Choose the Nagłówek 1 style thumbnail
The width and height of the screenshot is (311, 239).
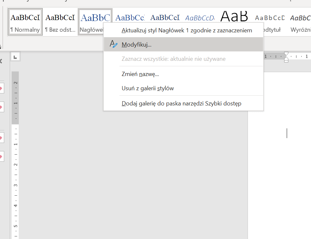tap(91, 22)
